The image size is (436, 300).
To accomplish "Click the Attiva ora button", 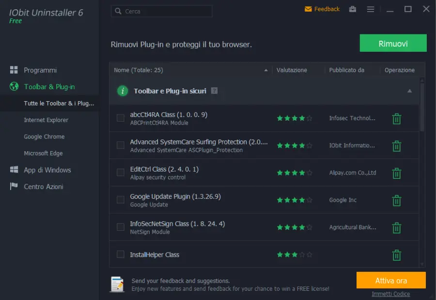I will pos(391,280).
